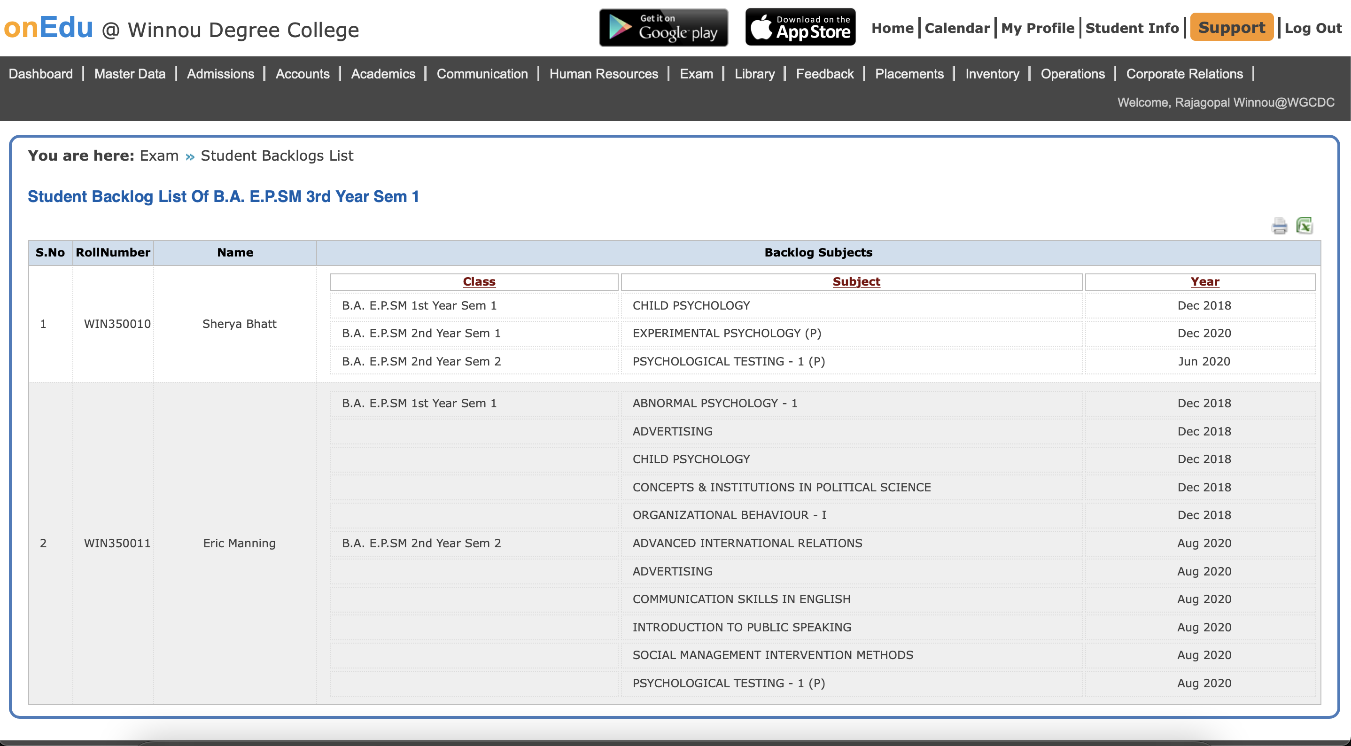Open the Master Data menu
This screenshot has height=746, width=1351.
(x=130, y=74)
